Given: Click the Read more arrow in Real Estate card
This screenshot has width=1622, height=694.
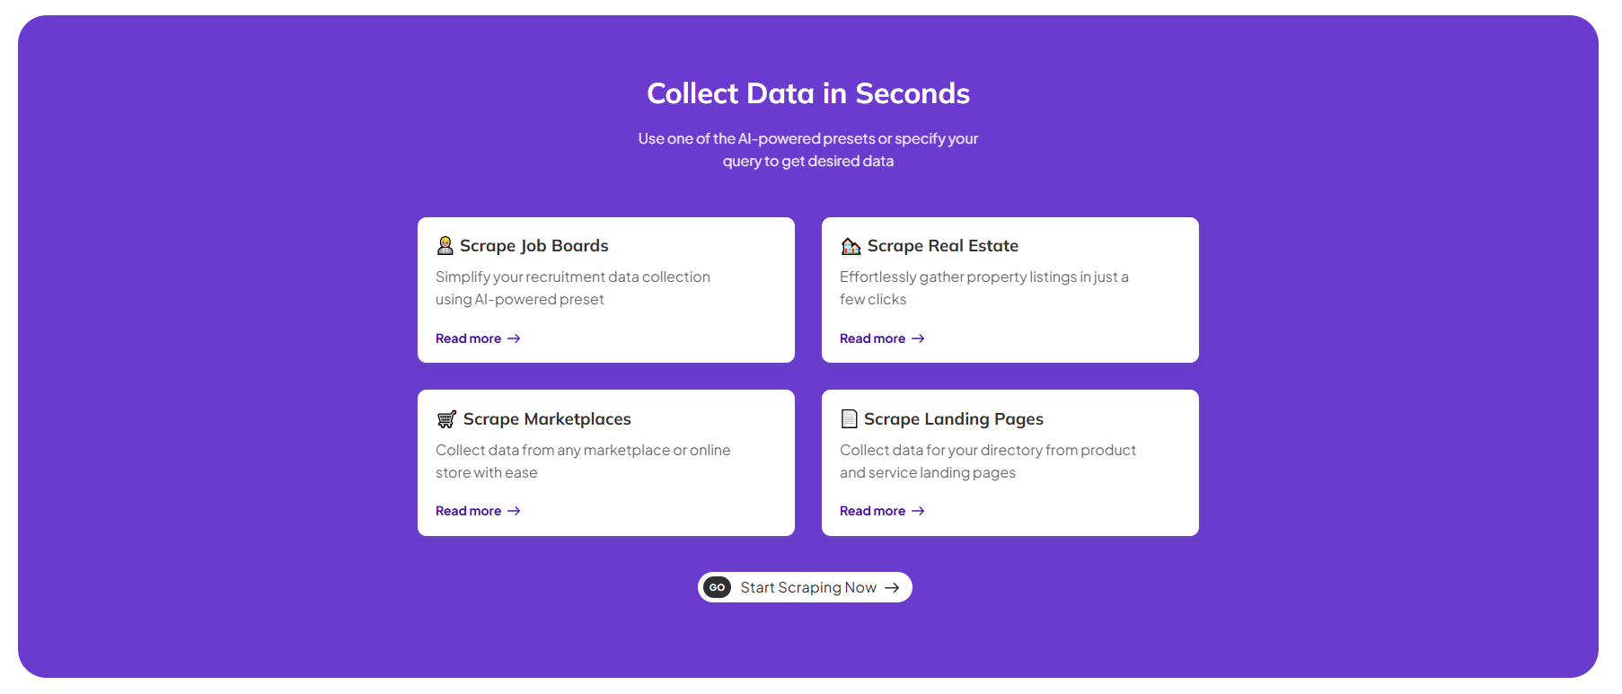Looking at the screenshot, I should coord(918,338).
